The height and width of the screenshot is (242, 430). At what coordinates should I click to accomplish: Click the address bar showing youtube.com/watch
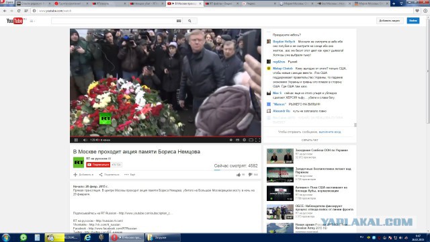[x=222, y=11]
